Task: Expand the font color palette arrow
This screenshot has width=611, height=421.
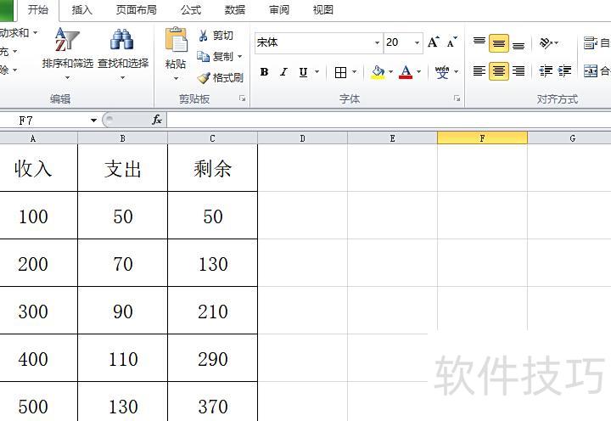Action: tap(419, 72)
